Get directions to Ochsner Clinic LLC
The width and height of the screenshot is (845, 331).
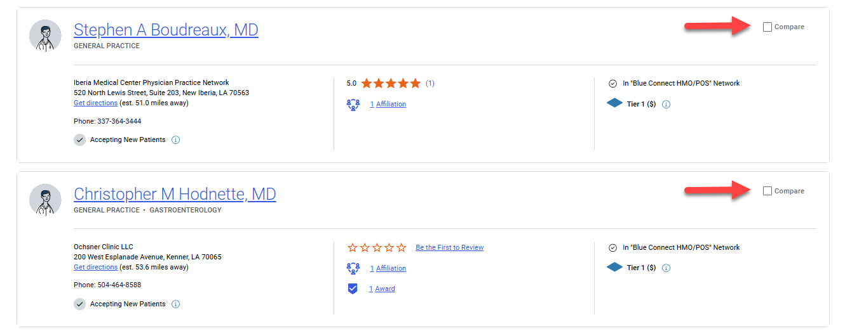[95, 267]
